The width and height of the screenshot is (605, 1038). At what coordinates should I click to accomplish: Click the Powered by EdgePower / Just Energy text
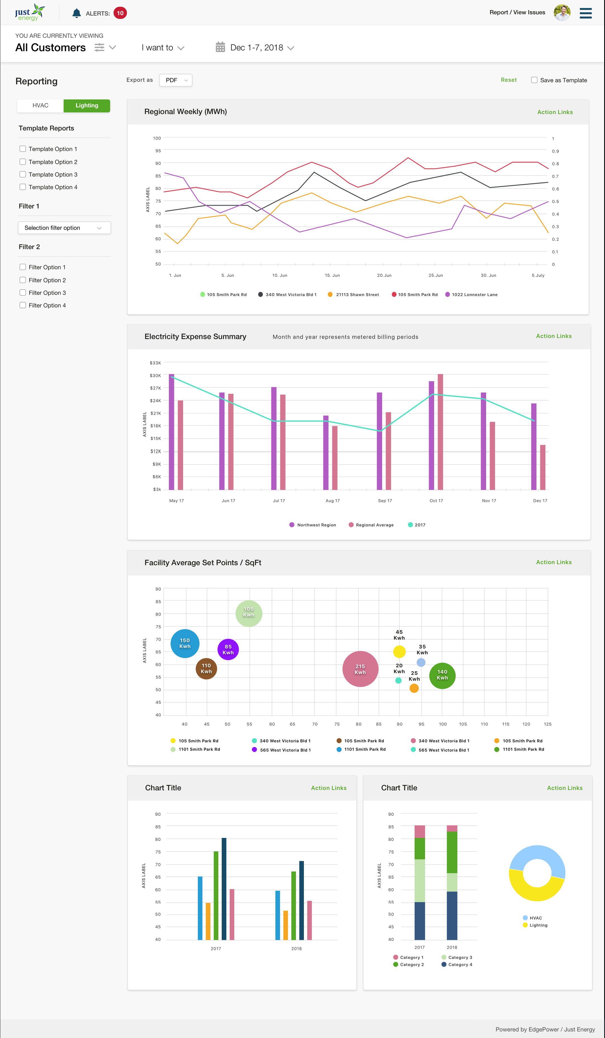tap(545, 1029)
